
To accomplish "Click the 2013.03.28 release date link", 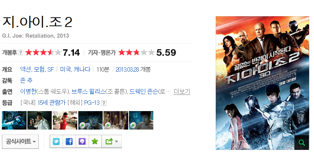I will [x=127, y=69].
